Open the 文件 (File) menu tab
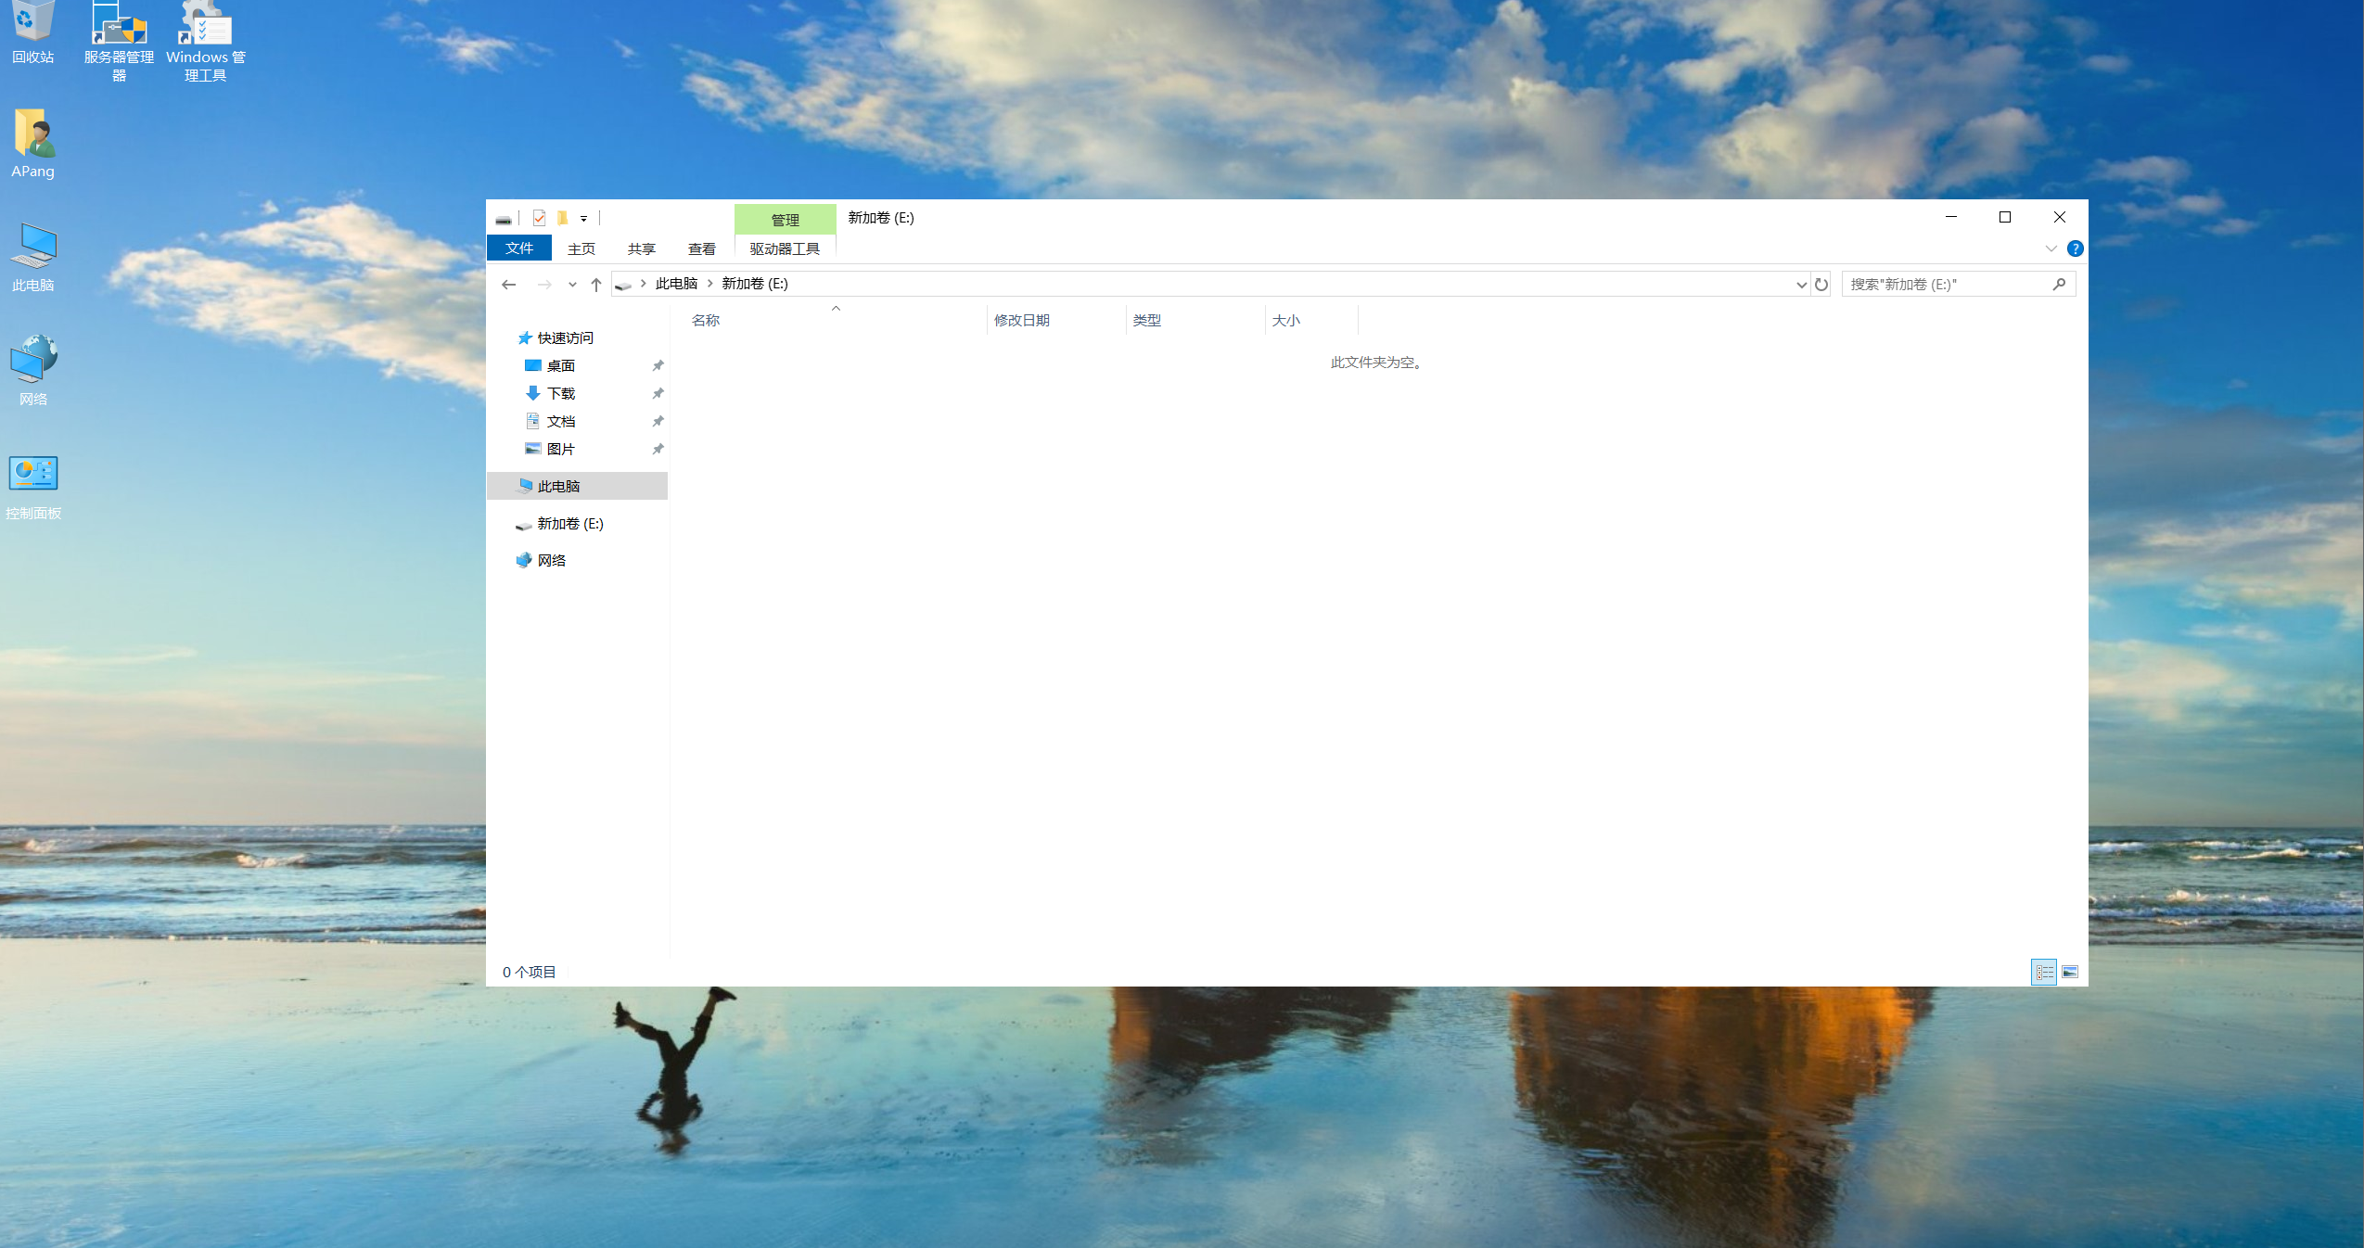This screenshot has width=2364, height=1248. coord(519,248)
